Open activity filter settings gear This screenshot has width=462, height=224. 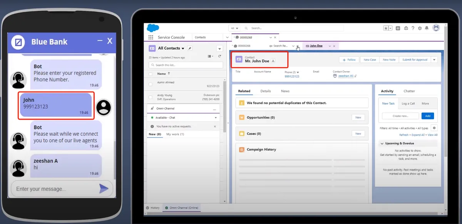tap(434, 128)
